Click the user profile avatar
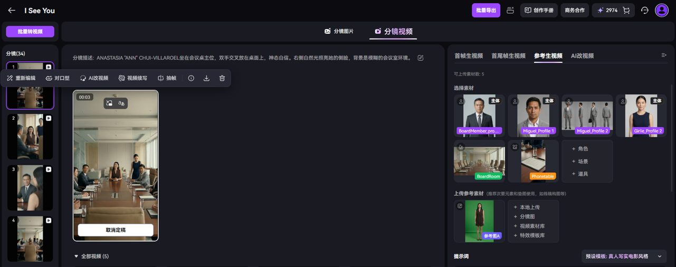 pyautogui.click(x=662, y=11)
